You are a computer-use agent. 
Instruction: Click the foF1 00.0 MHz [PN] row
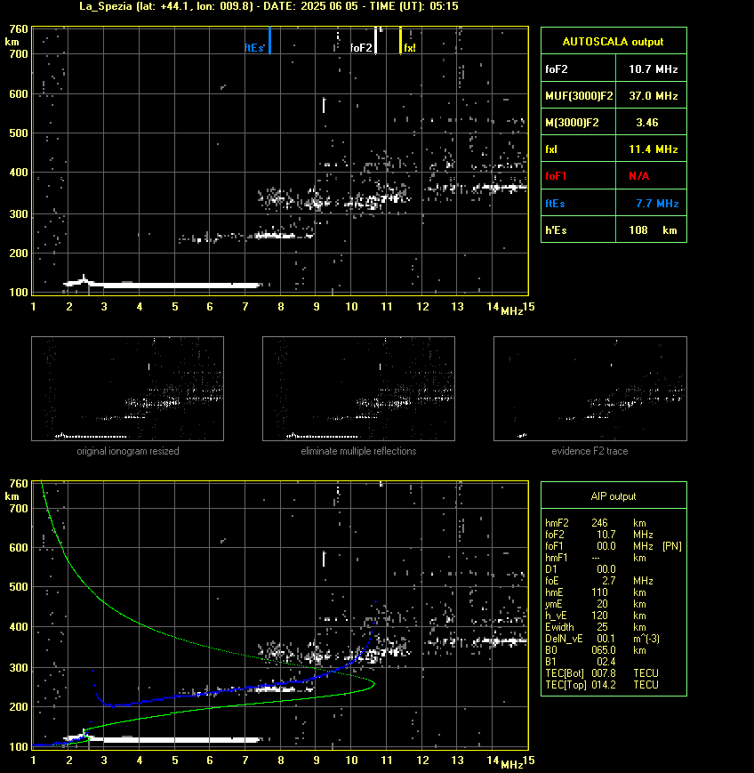[614, 546]
